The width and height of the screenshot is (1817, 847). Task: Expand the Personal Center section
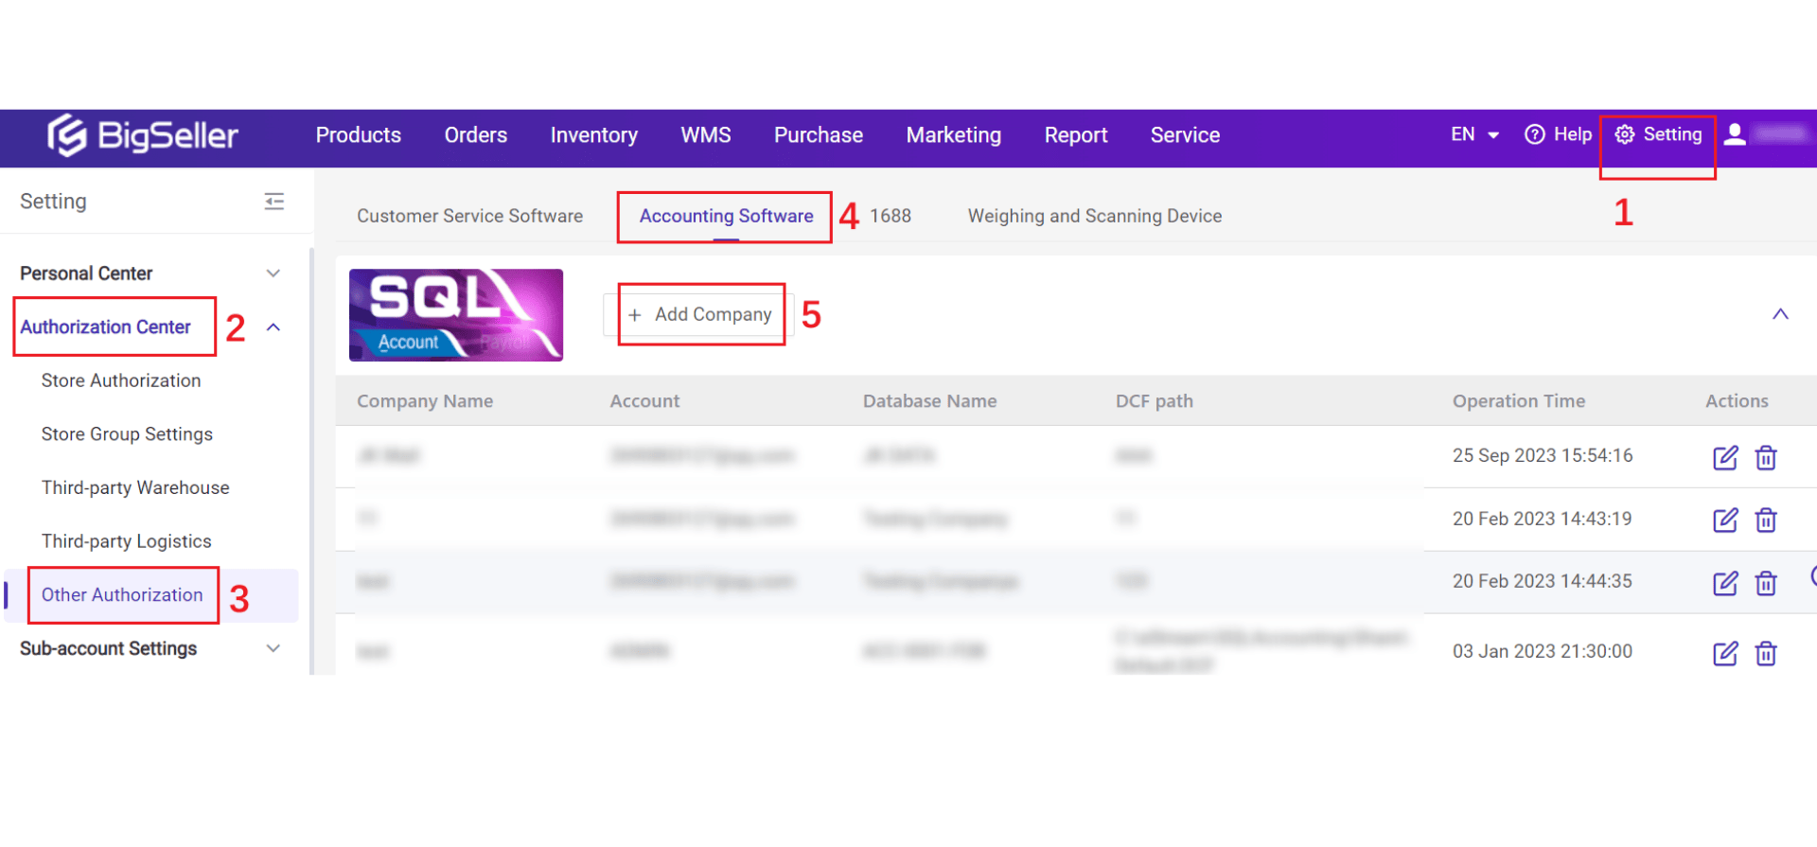(x=273, y=274)
